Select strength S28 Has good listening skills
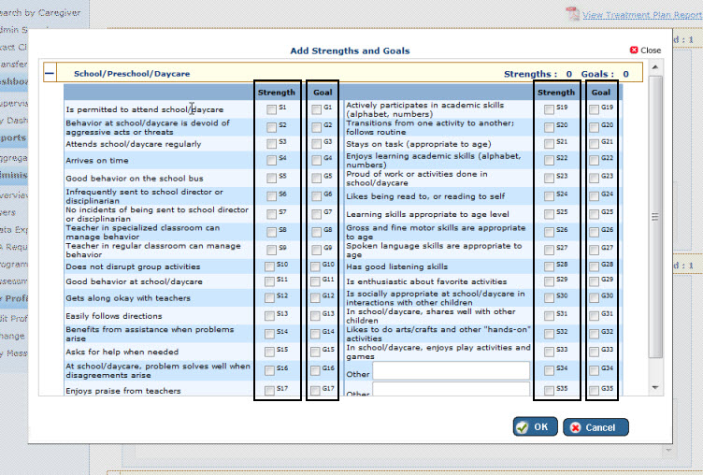 [x=550, y=266]
